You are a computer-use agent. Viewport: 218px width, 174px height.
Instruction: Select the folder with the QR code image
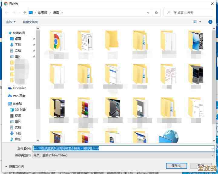pos(196,41)
